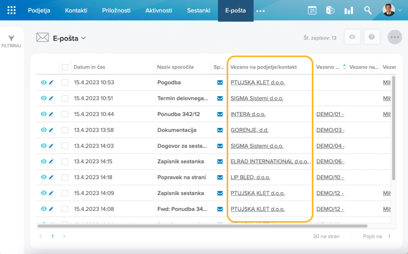Click the Outlook sync icon in header
The height and width of the screenshot is (254, 408).
point(330,10)
